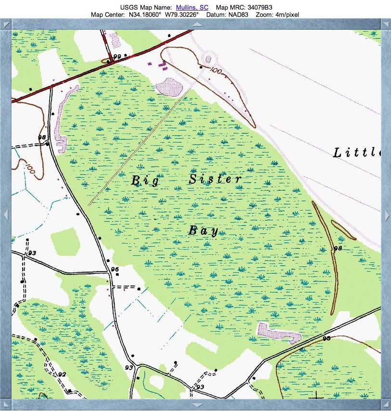
Task: Click the 'Big' label on the map
Action: [x=145, y=181]
